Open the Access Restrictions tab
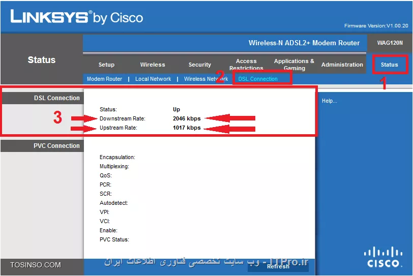Screen dimensions: 413x276 tap(246, 65)
